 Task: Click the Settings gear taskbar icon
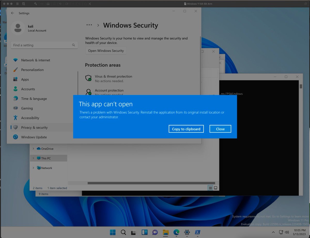point(187,232)
